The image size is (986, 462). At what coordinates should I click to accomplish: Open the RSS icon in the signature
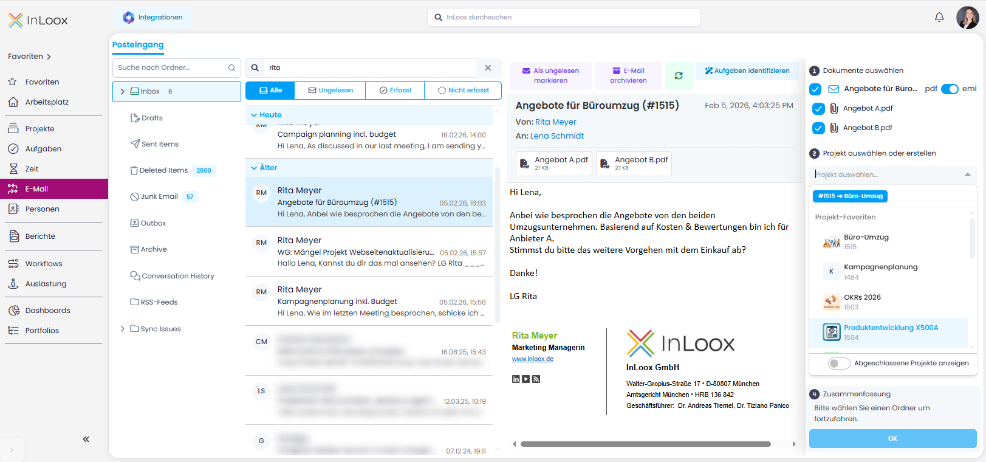[536, 379]
